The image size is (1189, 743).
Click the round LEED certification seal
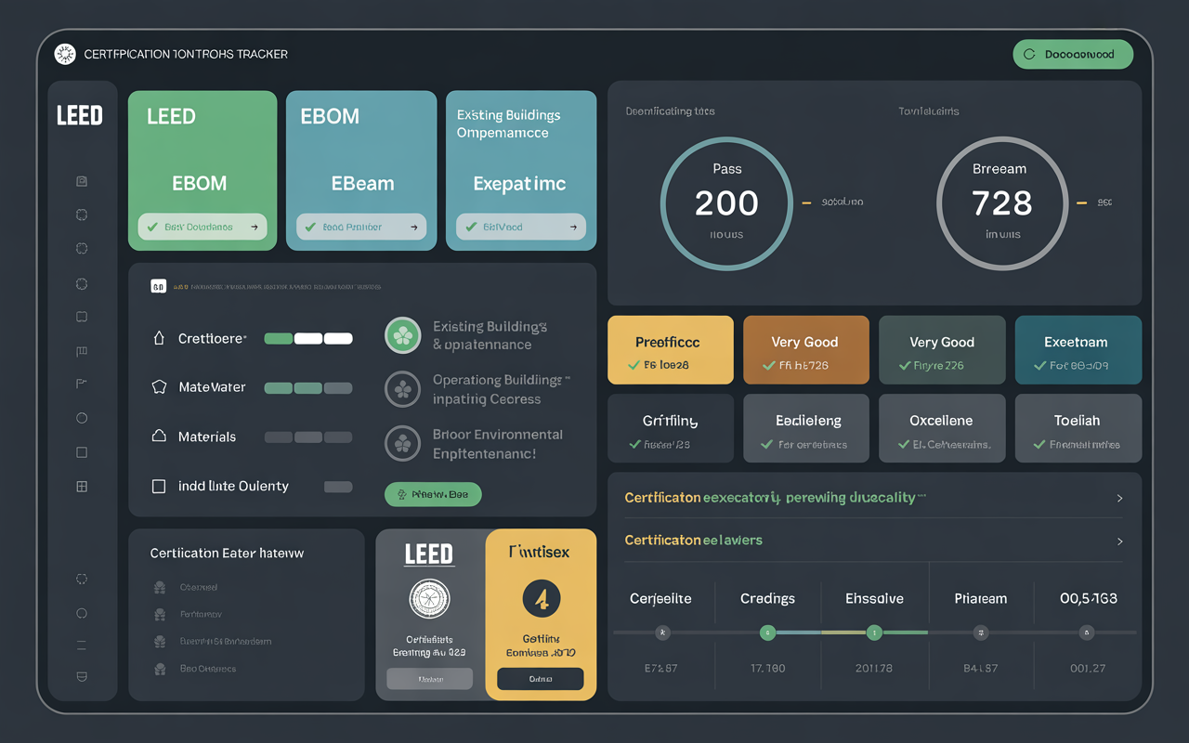pyautogui.click(x=429, y=599)
